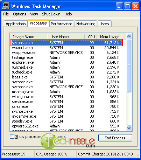Minimize the Windows Task Manager window
Screen dimensions: 141x160
(119, 6)
